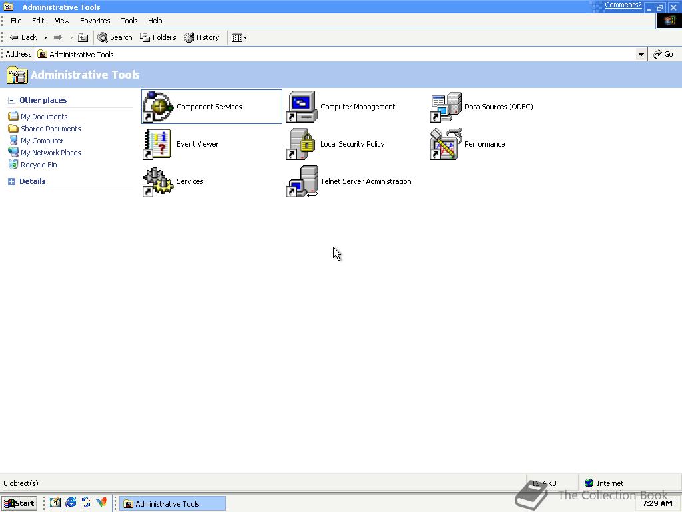Open the File menu
This screenshot has height=512, width=682.
pyautogui.click(x=16, y=21)
